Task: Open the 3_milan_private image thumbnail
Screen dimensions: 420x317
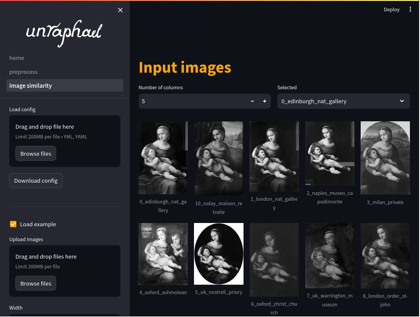Action: click(x=386, y=158)
